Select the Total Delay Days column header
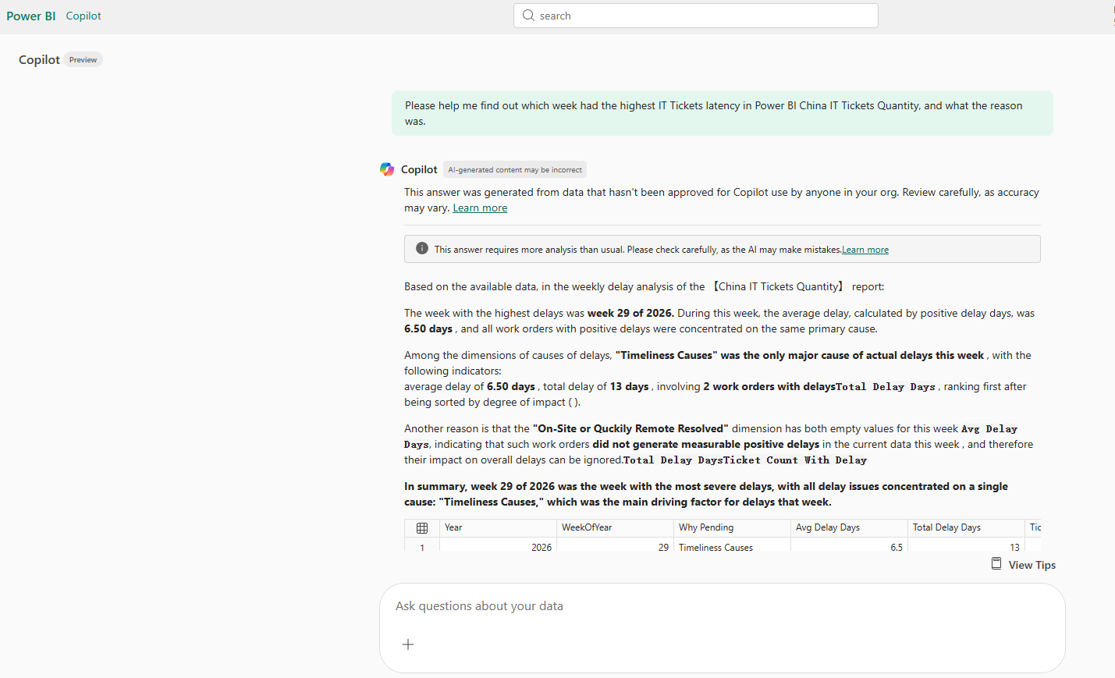The height and width of the screenshot is (678, 1115). (966, 528)
